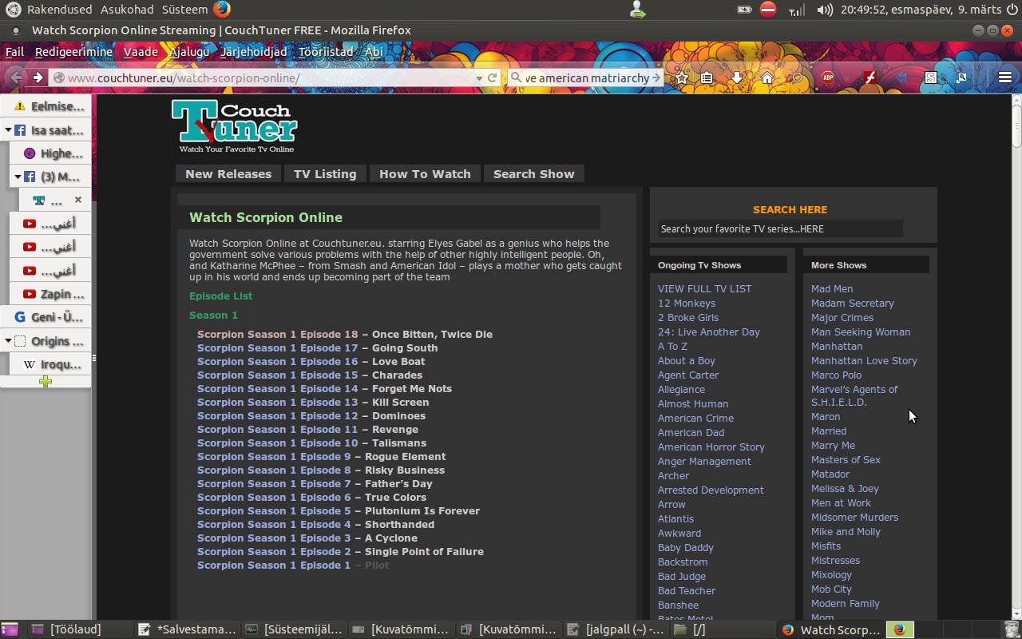Screen dimensions: 1022x639
Task: Go forward with the Firefox forward arrow
Action: point(38,77)
